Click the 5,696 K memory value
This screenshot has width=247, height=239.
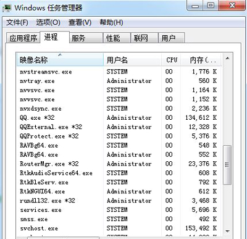coord(204,210)
